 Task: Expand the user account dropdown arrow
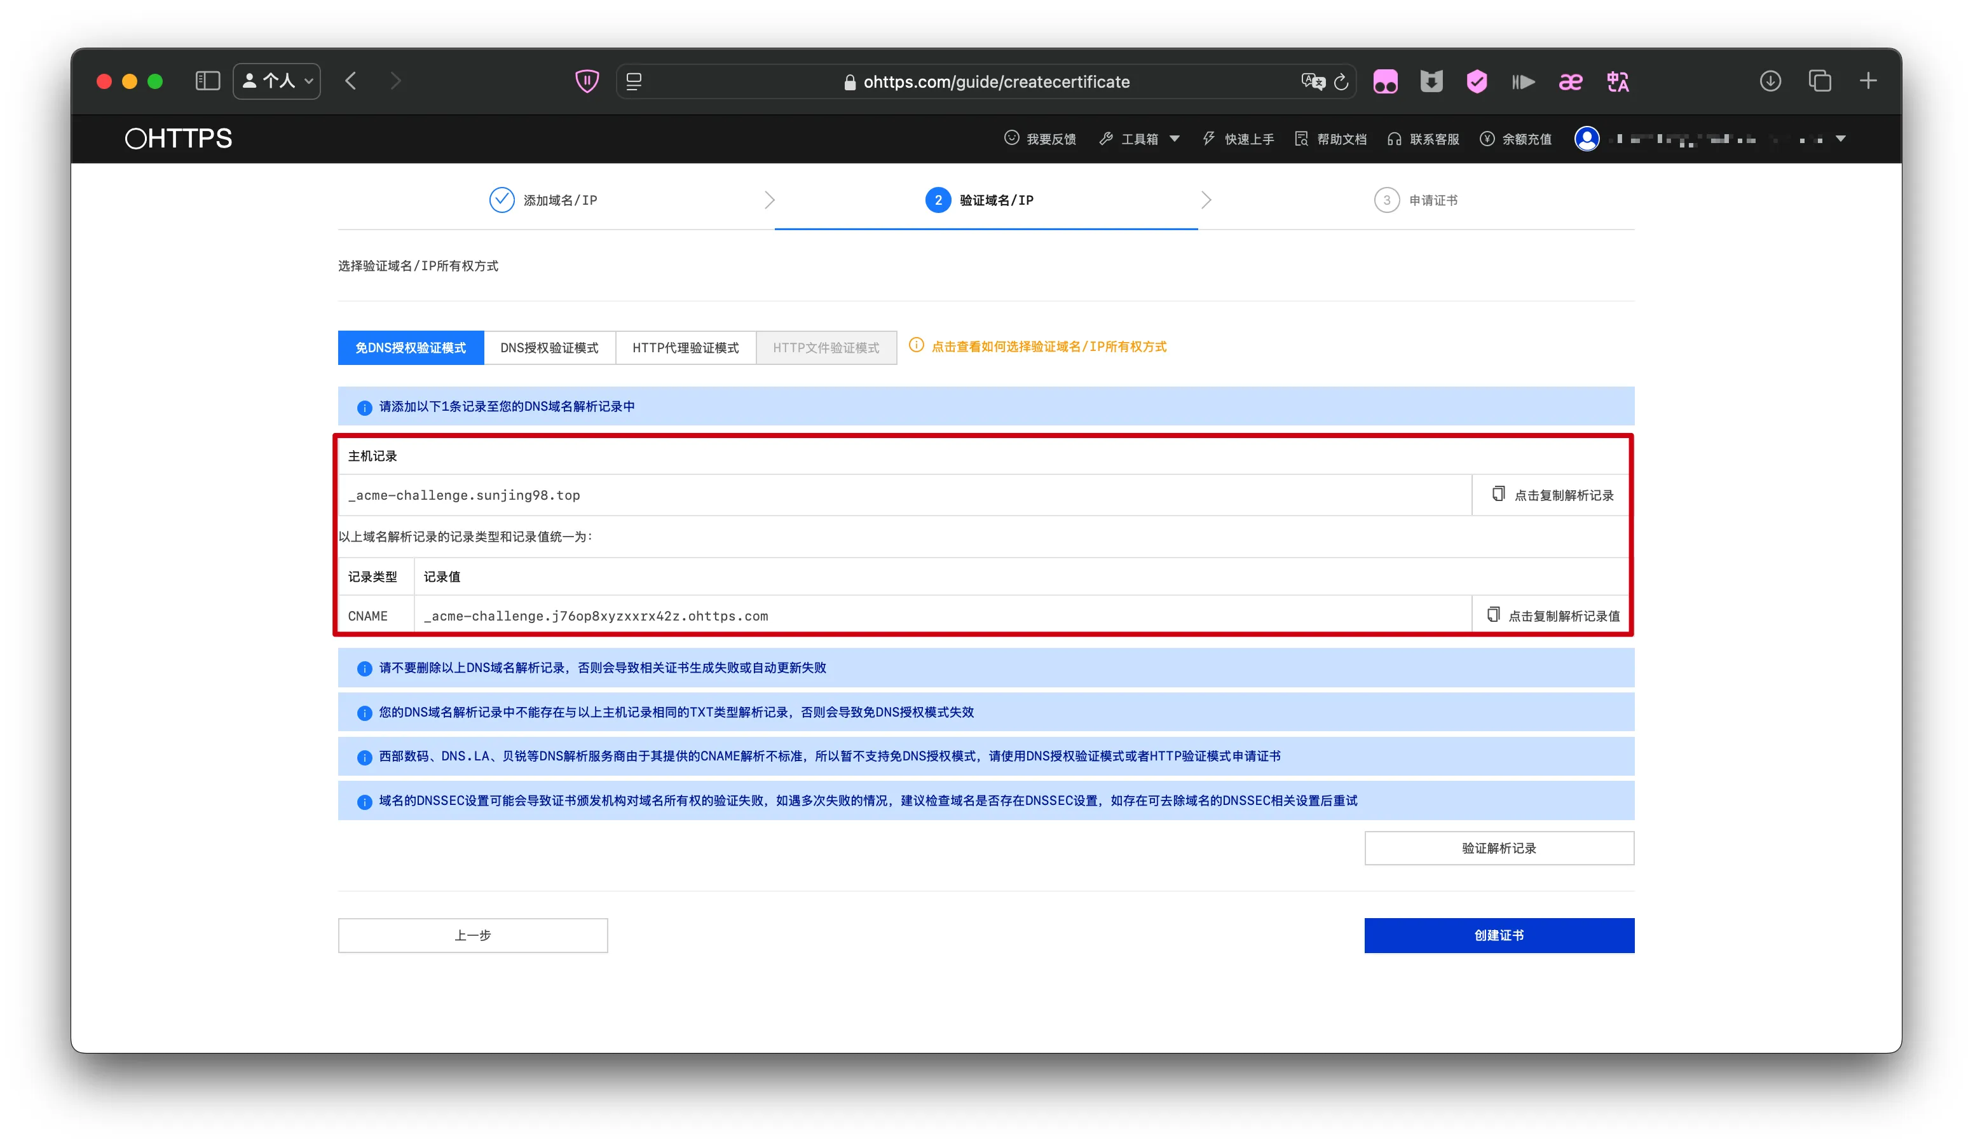[x=1841, y=139]
